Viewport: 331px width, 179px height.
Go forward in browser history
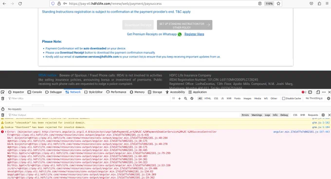point(12,3)
